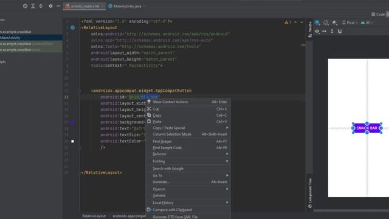
Task: Click the Select Opened File target icon
Action: click(25, 6)
